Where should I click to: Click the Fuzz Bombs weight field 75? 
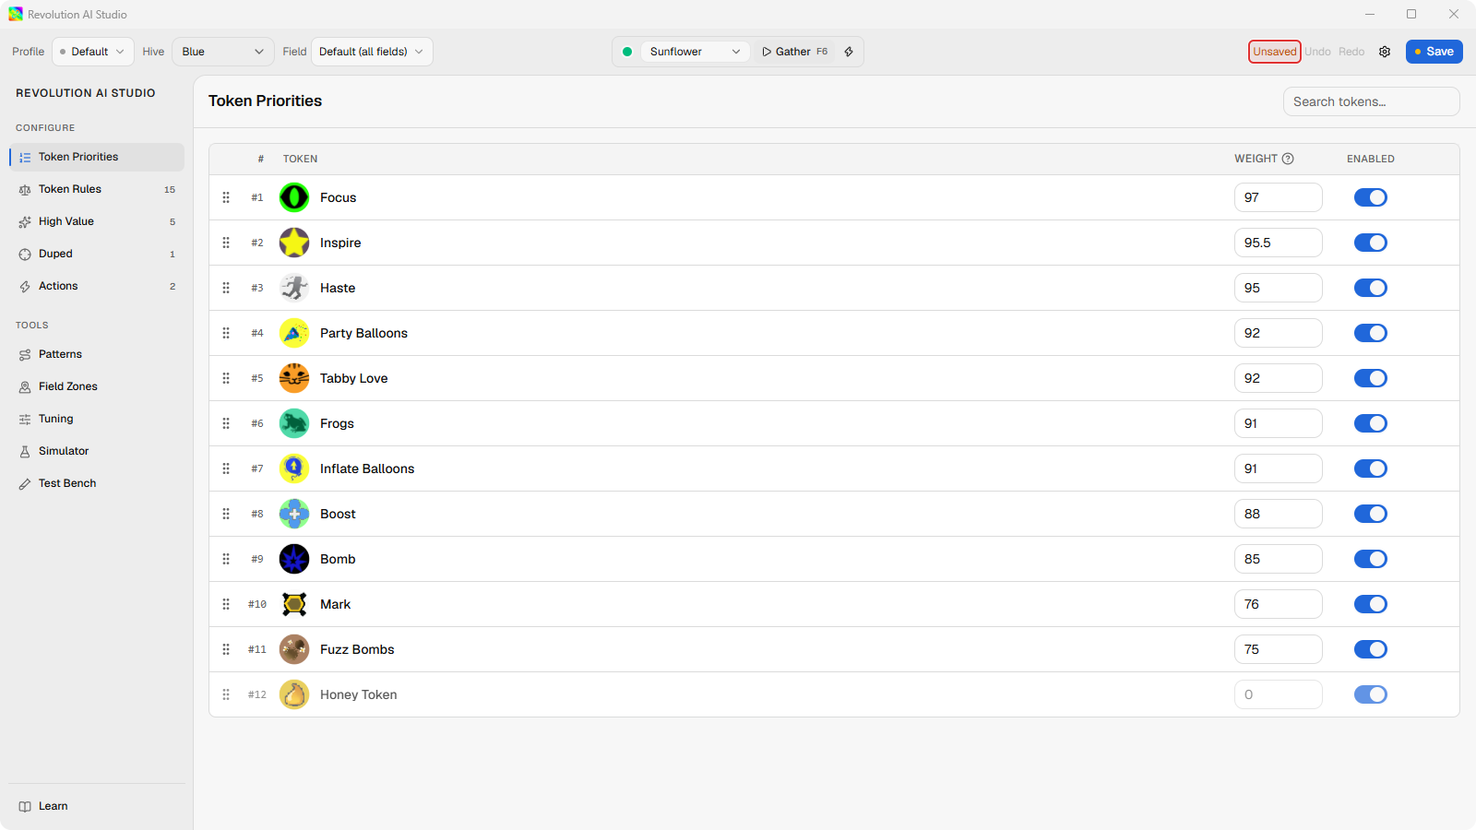coord(1279,649)
